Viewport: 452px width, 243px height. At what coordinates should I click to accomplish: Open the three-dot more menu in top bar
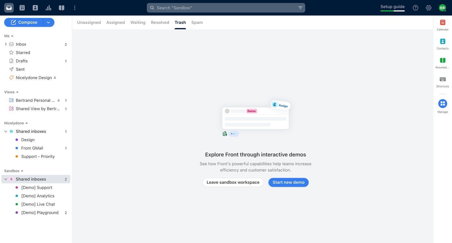coord(75,8)
